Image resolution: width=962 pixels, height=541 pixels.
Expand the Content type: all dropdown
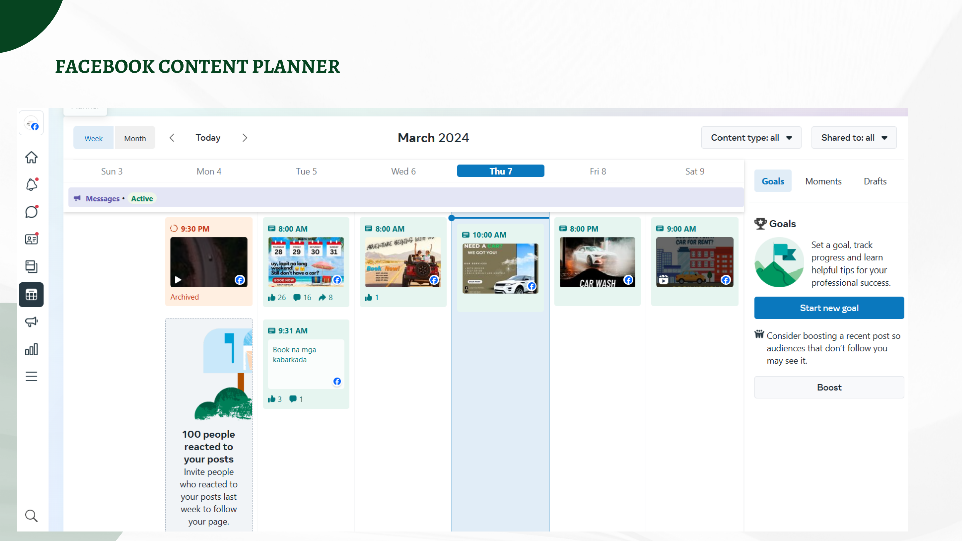751,138
